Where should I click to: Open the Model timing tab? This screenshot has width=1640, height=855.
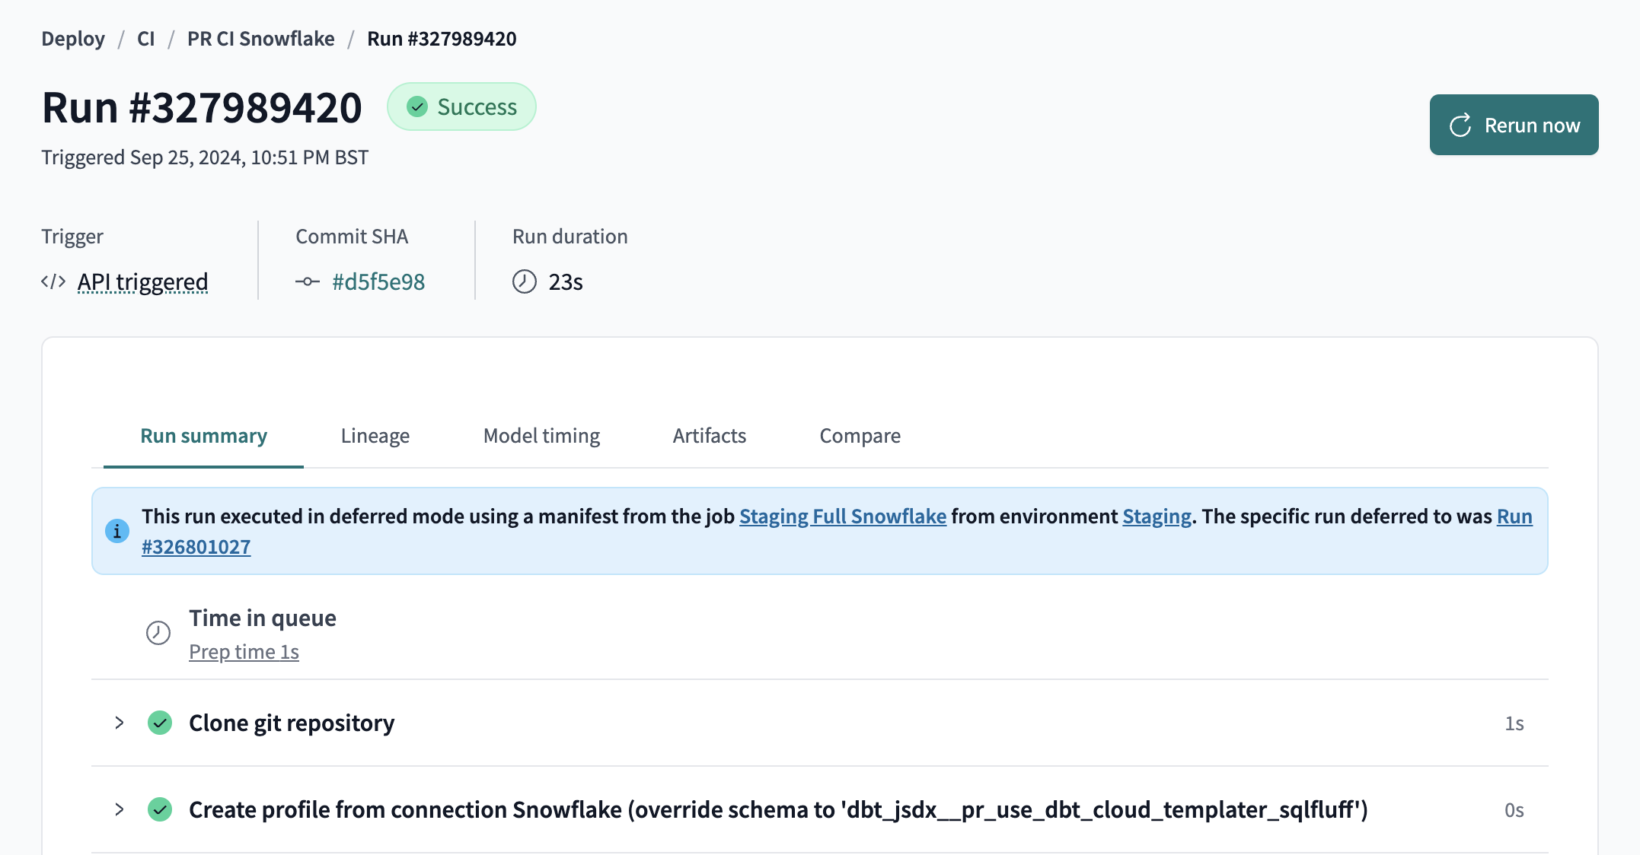coord(541,435)
